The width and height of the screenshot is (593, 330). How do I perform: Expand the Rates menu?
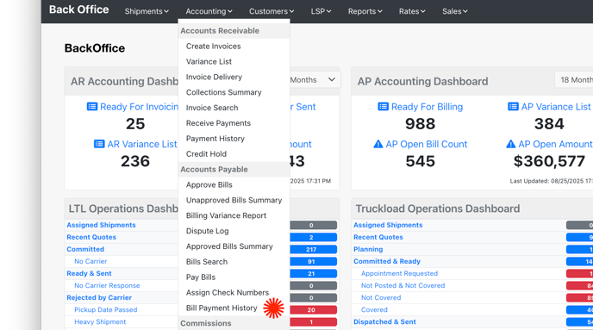point(412,11)
